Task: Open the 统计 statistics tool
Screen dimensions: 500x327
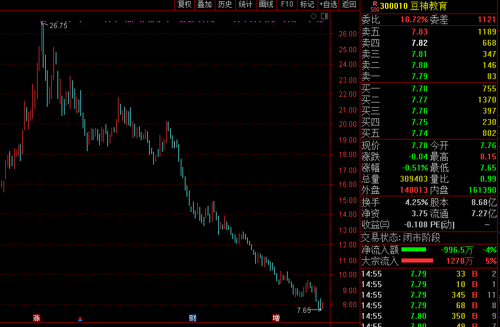Action: [245, 5]
